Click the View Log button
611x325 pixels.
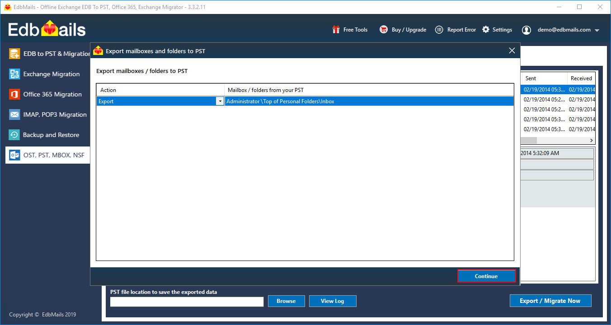(333, 301)
